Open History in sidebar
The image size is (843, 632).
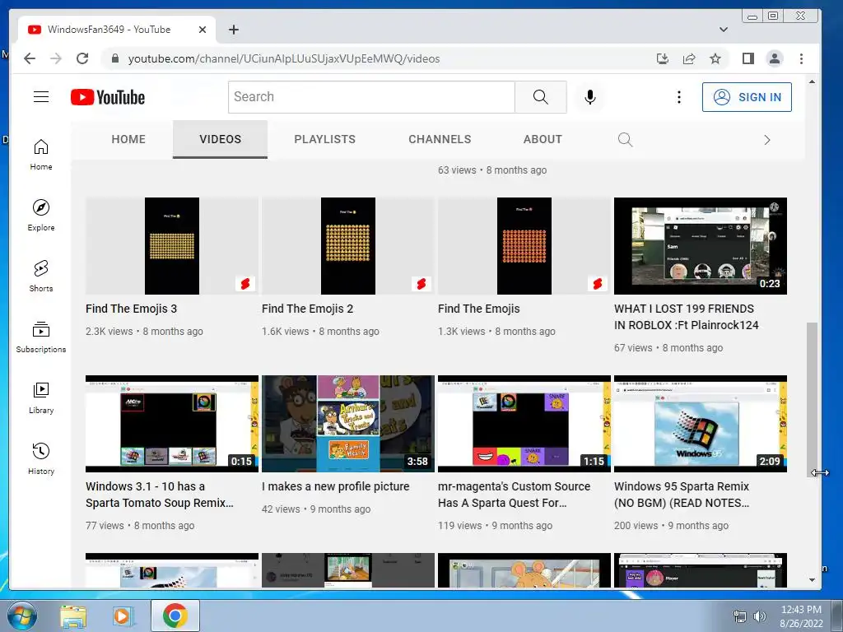tap(41, 458)
